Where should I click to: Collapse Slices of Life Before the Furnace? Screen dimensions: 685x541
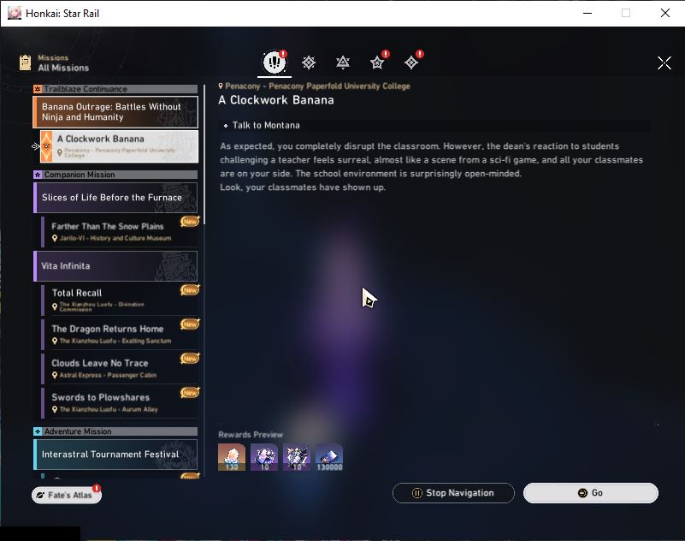coord(115,198)
